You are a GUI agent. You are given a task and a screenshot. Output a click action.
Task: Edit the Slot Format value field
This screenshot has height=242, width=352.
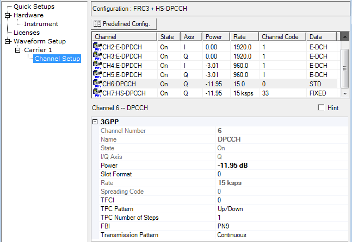(x=282, y=174)
